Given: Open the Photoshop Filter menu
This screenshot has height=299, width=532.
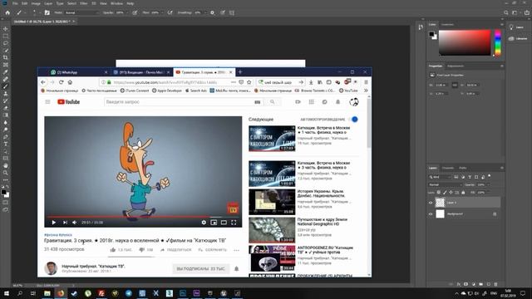Looking at the screenshot, I should (x=84, y=3).
